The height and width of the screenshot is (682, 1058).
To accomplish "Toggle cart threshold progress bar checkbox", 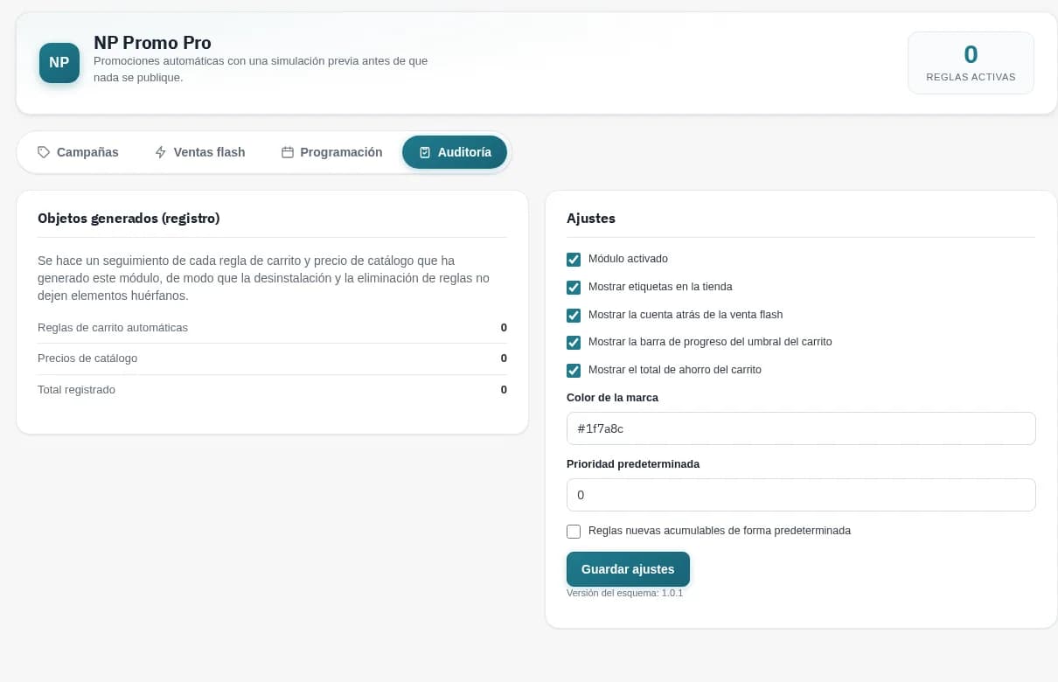I will (574, 343).
